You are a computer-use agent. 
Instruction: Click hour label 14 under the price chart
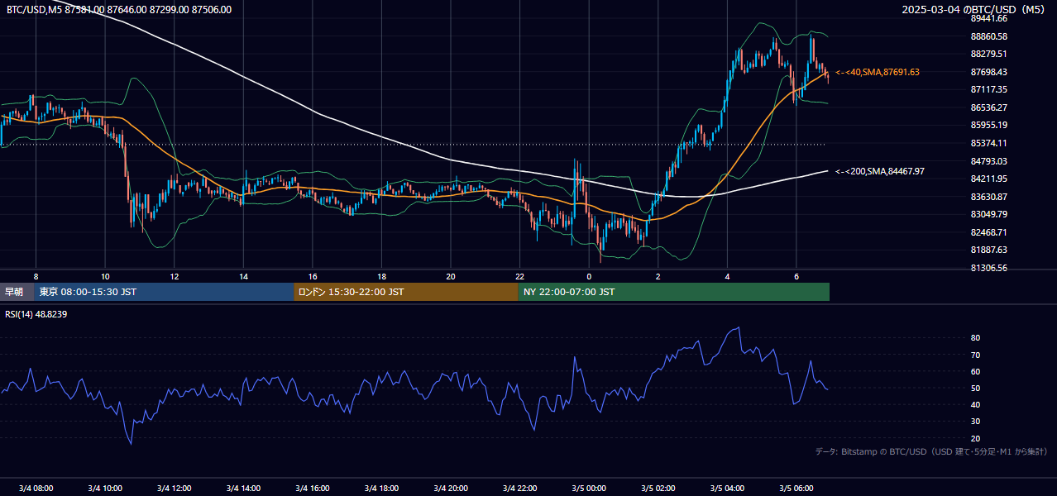243,276
